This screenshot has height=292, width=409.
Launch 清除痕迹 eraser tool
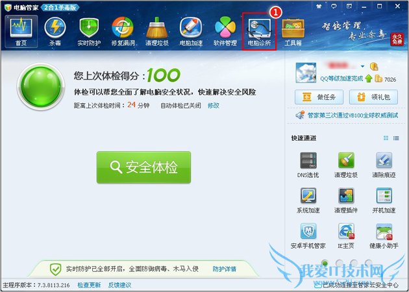pos(384,165)
